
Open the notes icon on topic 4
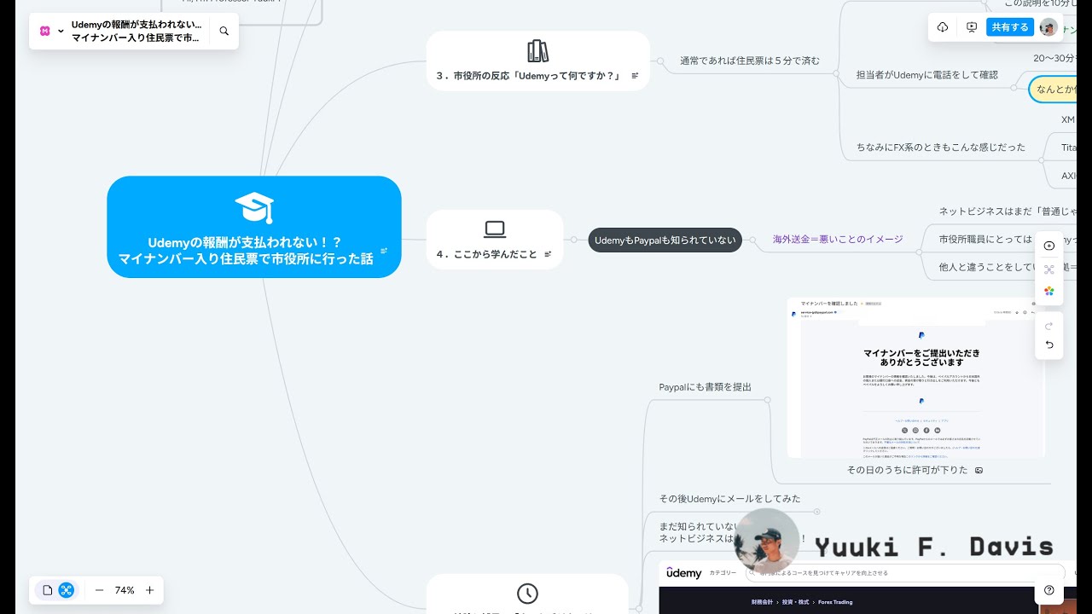click(x=548, y=254)
